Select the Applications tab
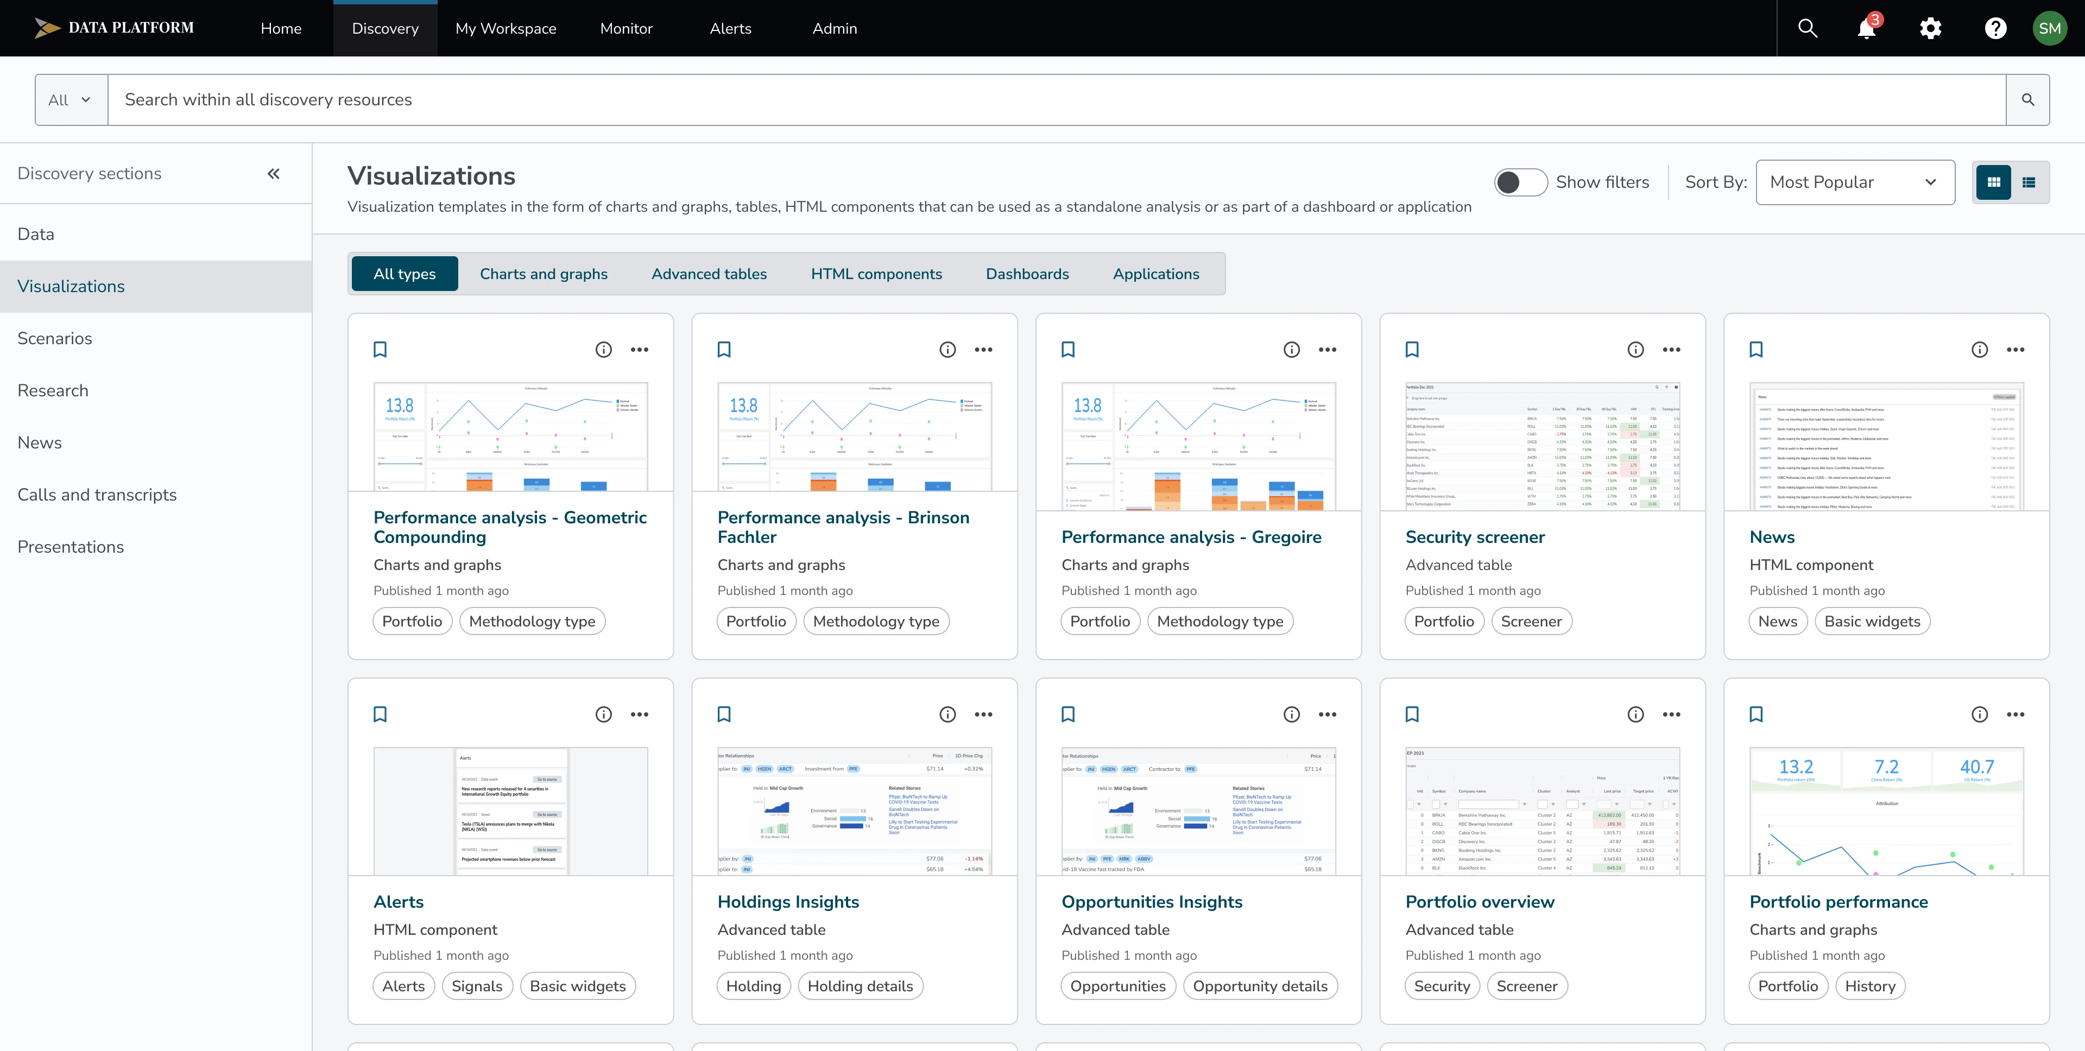 (x=1155, y=274)
